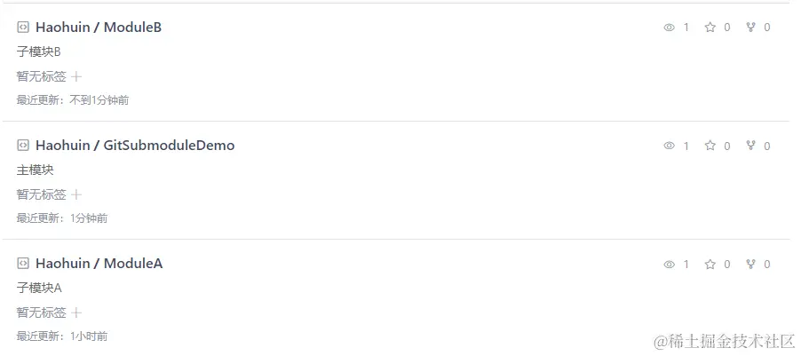Viewport: 801px width, 356px height.
Task: Click the fork icon for ModuleB
Action: click(x=750, y=27)
